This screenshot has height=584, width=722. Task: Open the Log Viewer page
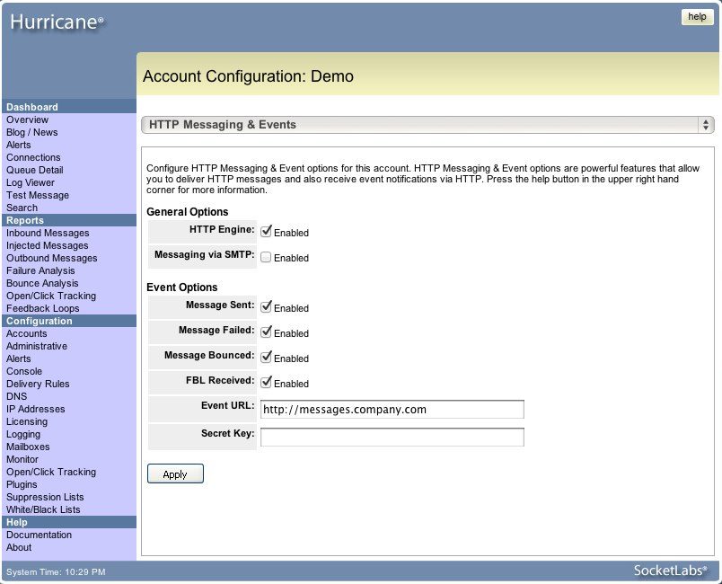(31, 182)
